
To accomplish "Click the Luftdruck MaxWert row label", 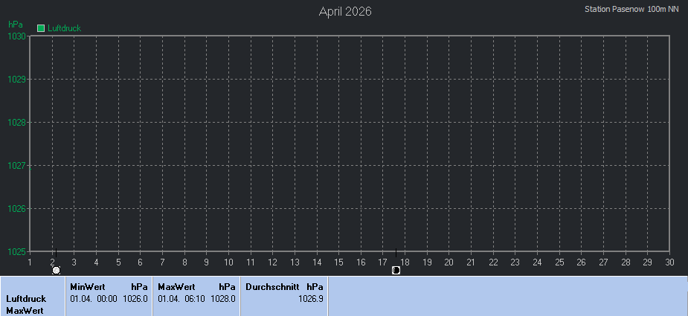I will 26,305.
